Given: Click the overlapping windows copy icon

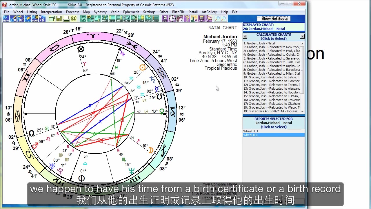Looking at the screenshot, I should (x=52, y=19).
